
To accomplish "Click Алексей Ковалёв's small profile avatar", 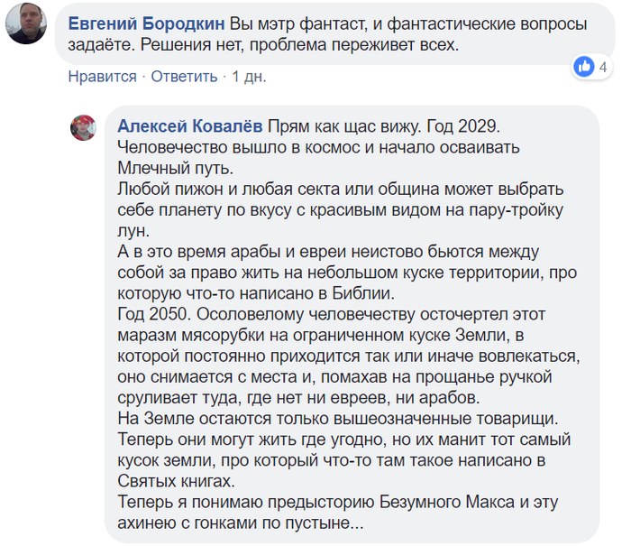I will coord(83,127).
